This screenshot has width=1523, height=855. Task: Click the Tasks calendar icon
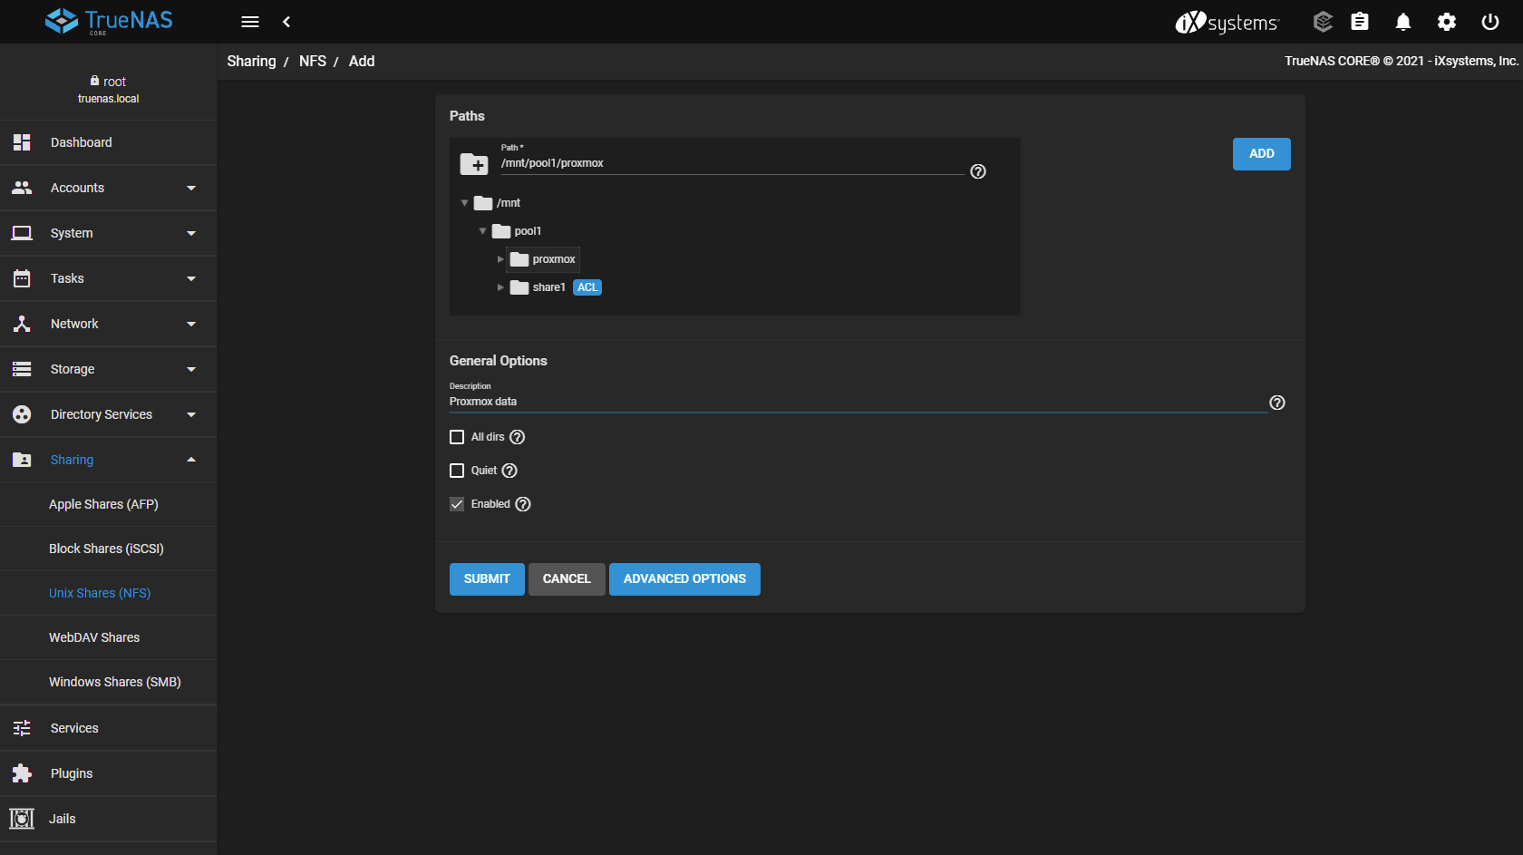(x=22, y=278)
